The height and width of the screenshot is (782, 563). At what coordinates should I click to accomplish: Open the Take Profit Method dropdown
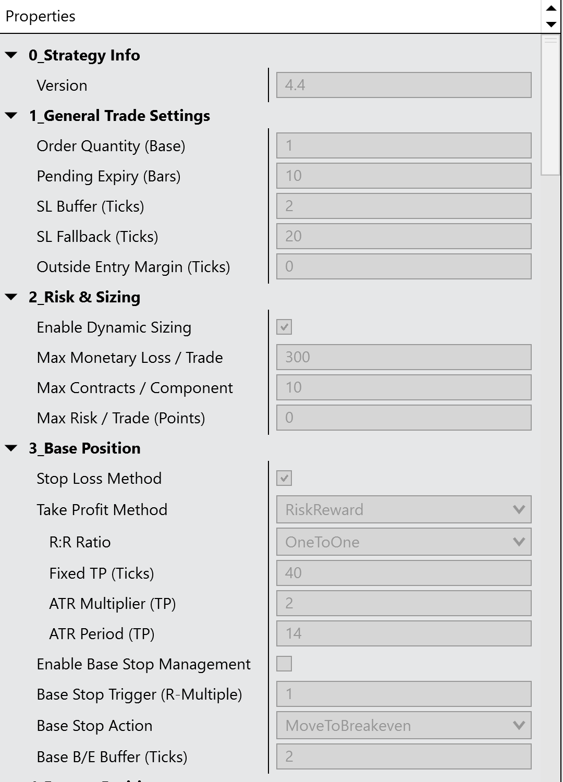[x=403, y=510]
